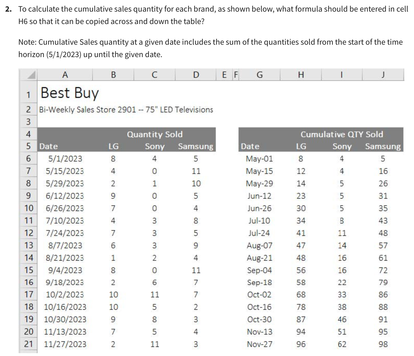The image size is (414, 356).
Task: Click cumulative LG total 96
Action: tap(301, 344)
